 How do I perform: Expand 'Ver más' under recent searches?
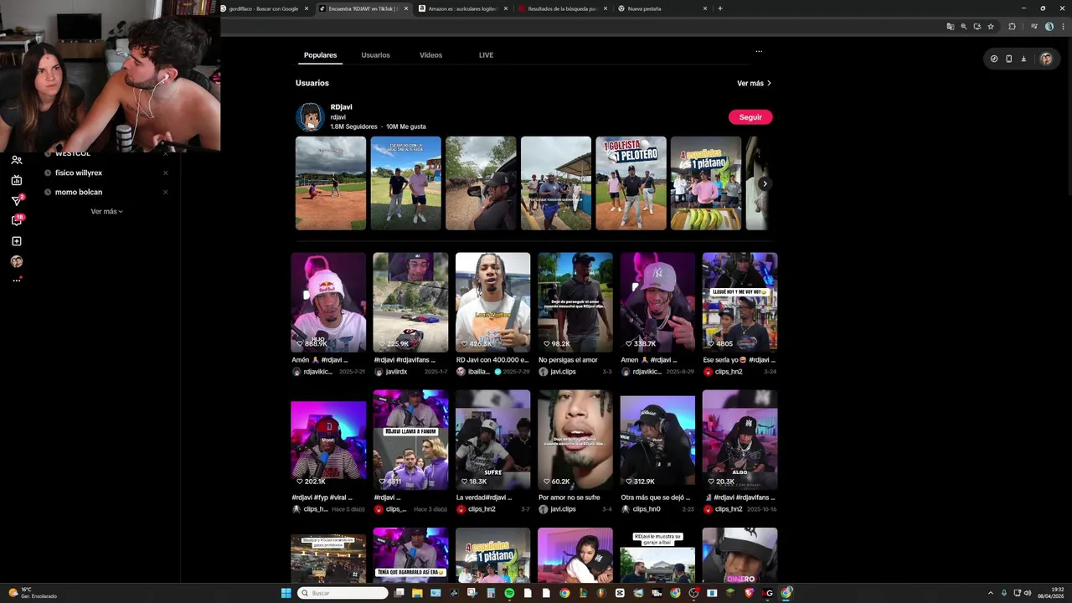pyautogui.click(x=106, y=211)
